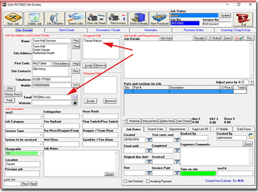Open Scanning / Drag N Drop tab
The image size is (258, 192).
point(235,30)
